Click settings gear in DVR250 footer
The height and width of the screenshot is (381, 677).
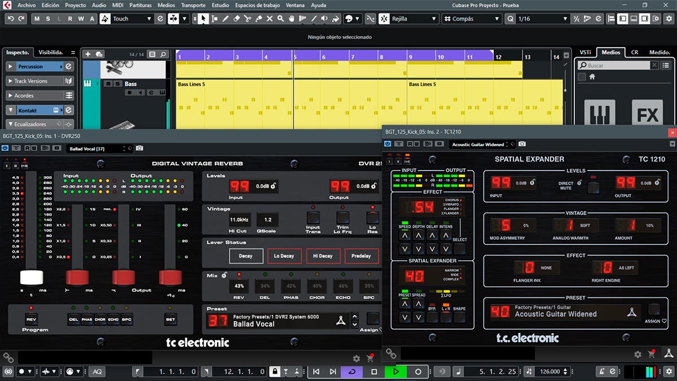356,358
